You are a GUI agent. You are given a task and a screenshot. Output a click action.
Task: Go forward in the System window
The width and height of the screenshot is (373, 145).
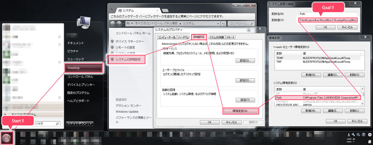[x=119, y=23]
